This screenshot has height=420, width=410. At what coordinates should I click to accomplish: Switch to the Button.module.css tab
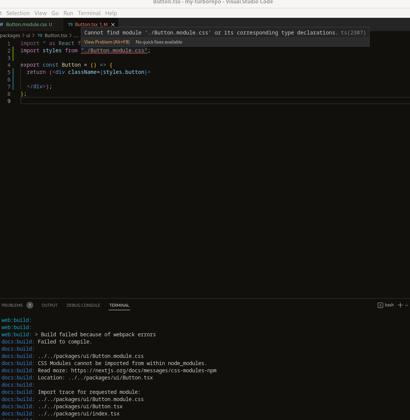click(26, 24)
